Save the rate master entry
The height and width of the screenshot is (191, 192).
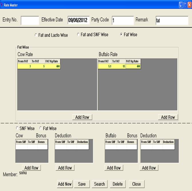(82, 184)
